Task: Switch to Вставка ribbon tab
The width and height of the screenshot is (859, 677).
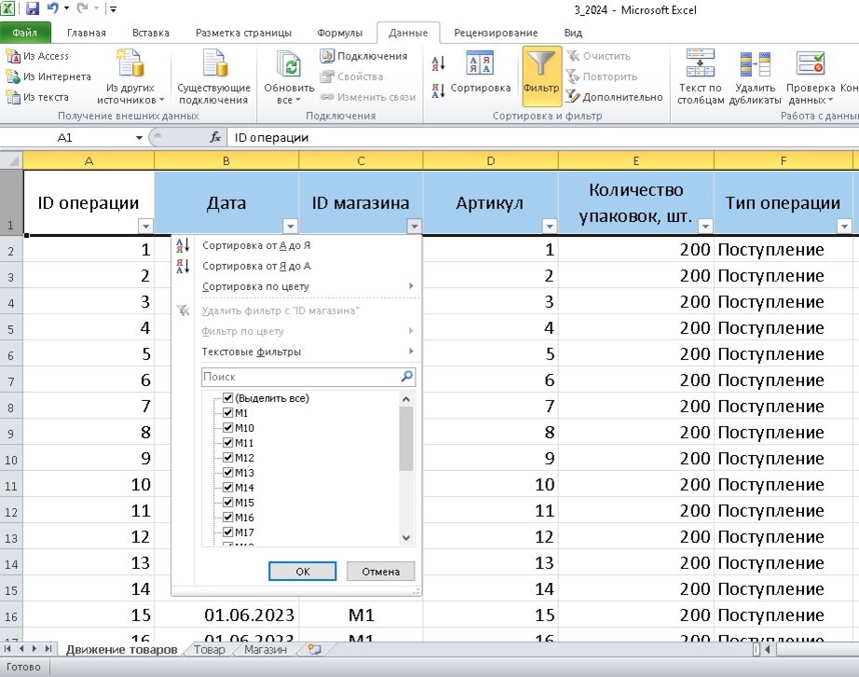Action: click(x=151, y=33)
